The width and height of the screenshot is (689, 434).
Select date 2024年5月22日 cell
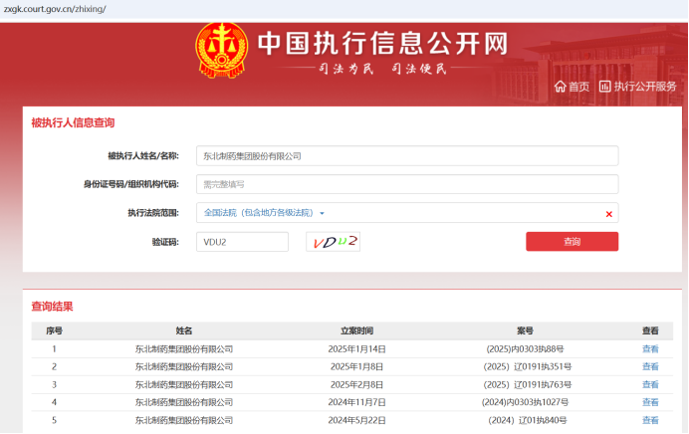click(x=356, y=420)
